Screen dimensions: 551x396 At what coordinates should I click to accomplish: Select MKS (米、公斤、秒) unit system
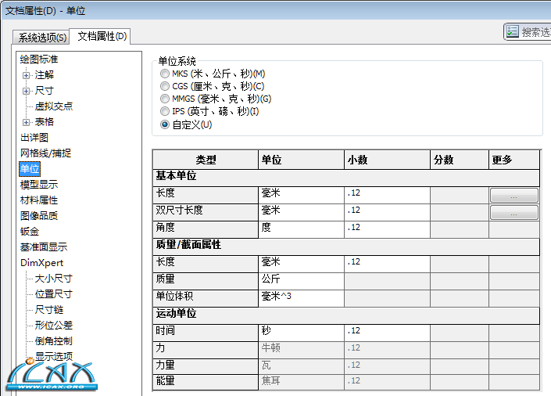point(164,74)
